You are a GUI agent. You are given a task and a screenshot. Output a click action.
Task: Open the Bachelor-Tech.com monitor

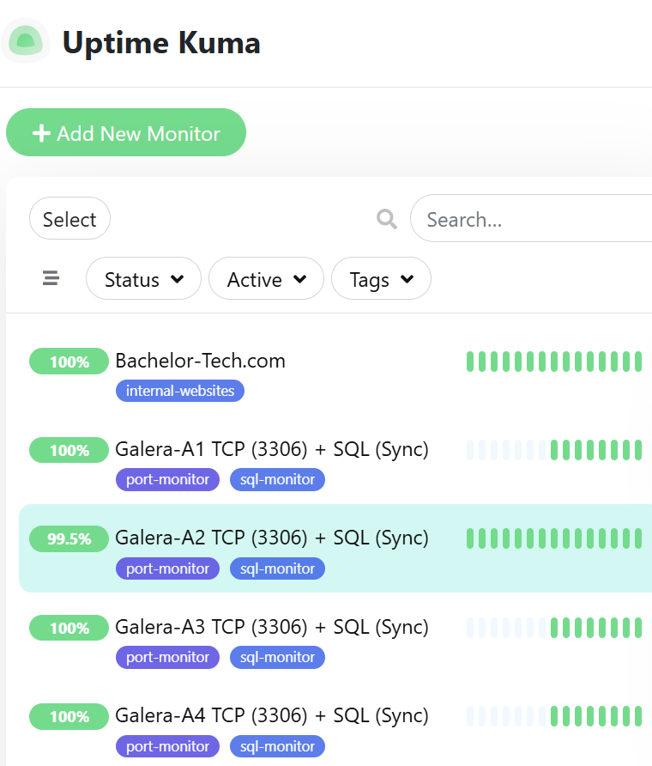point(200,361)
